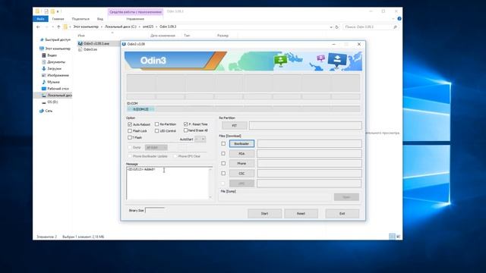Click the Этот компьютер breadcrumb
486x273 pixels.
(x=86, y=27)
